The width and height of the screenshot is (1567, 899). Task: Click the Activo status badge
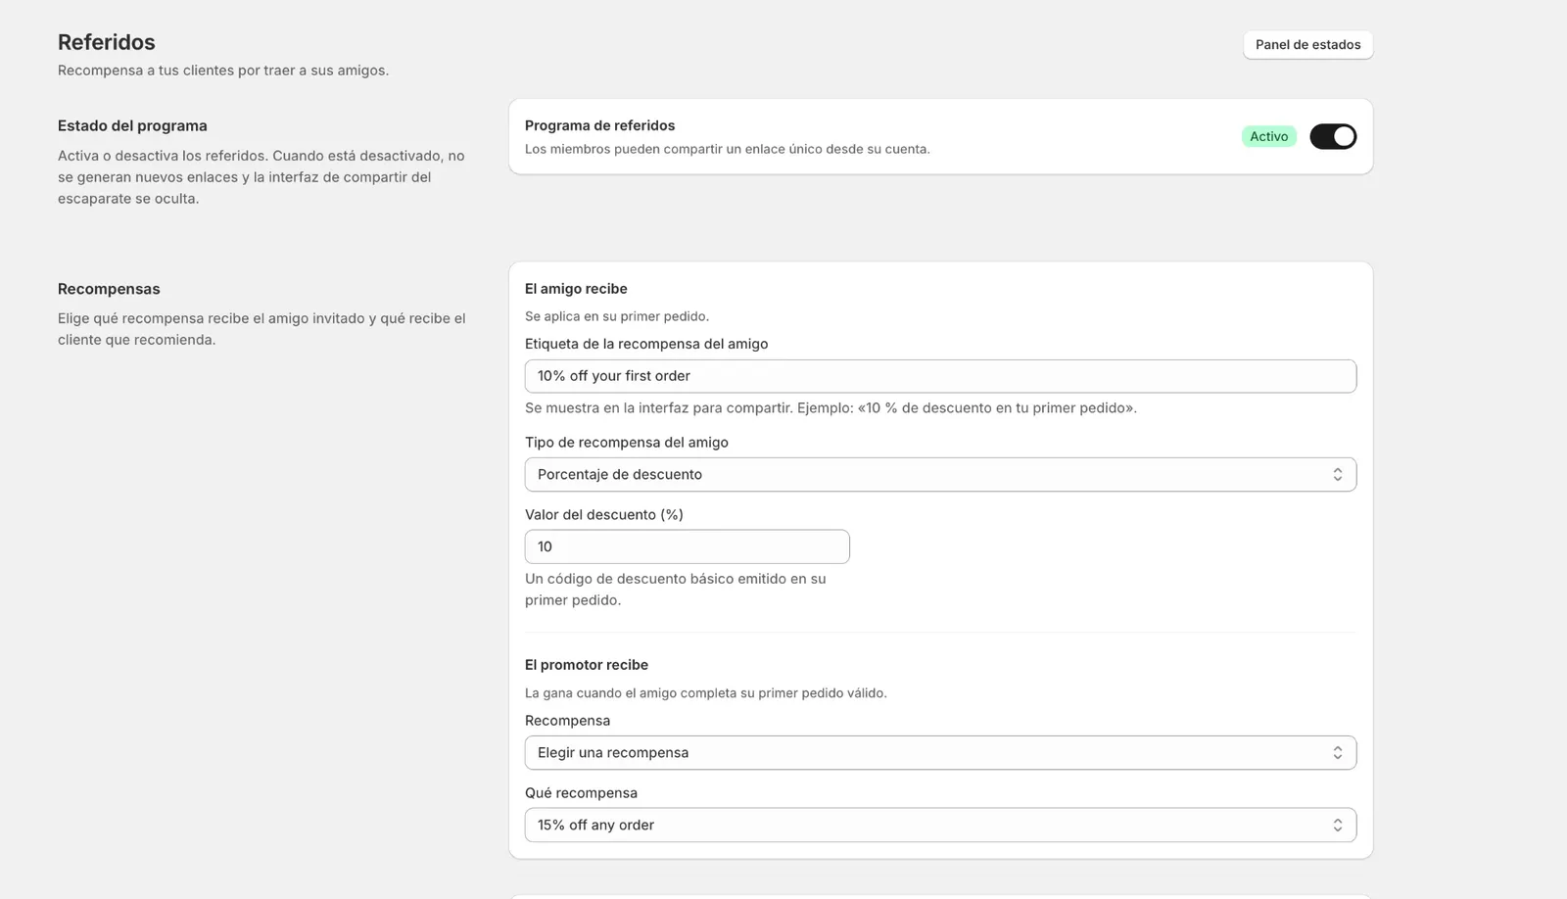point(1268,136)
